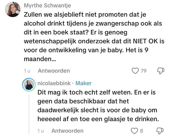The width and height of the screenshot is (171, 138).
Task: Reply via Antwoorden under nicolaebbink's comment
Action: pos(68,131)
